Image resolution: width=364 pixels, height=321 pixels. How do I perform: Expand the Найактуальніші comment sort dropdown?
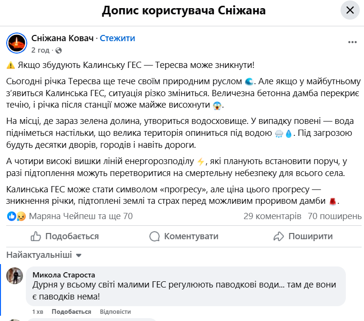(x=44, y=255)
